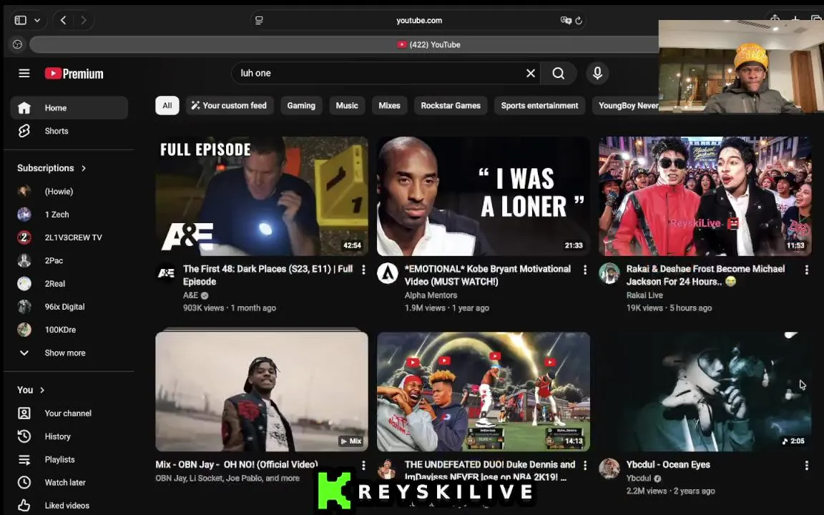Select the (422) YouTube tab
The height and width of the screenshot is (515, 824).
coord(429,44)
